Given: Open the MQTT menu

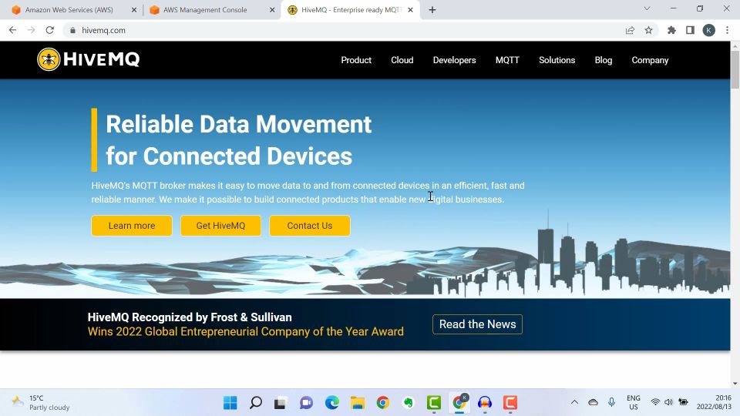Looking at the screenshot, I should click(507, 60).
